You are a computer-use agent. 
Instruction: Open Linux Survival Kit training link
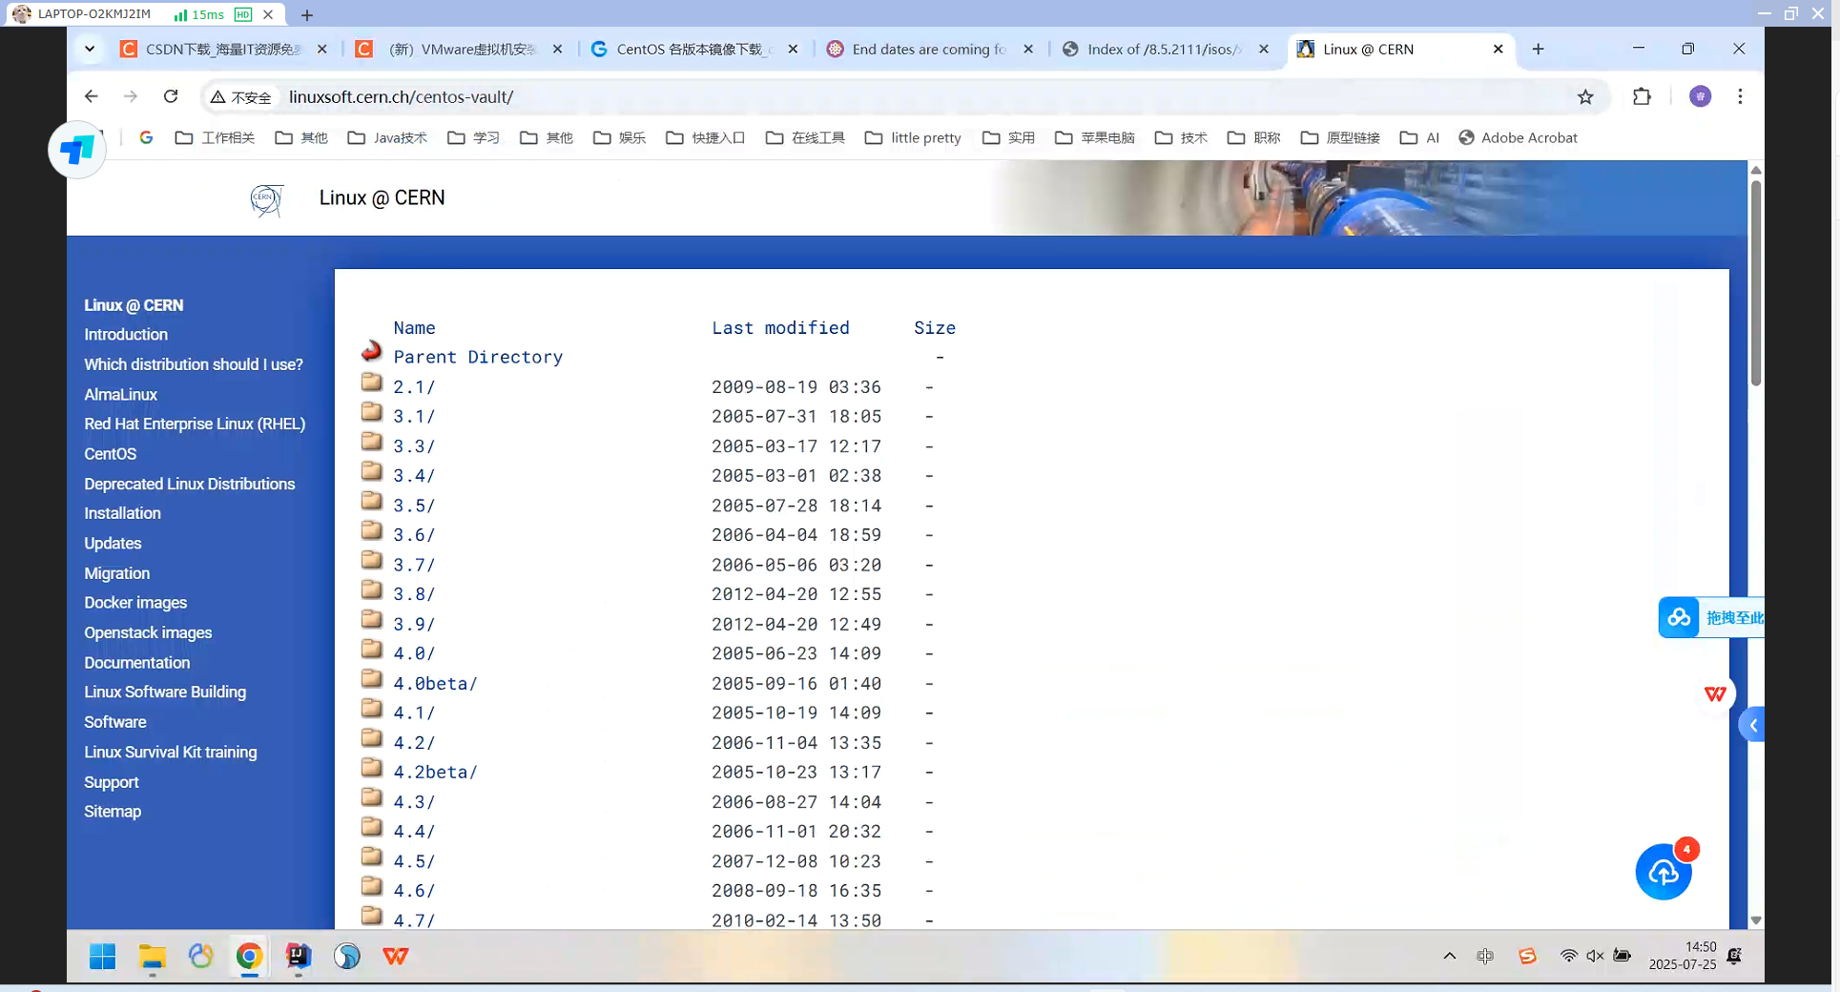click(x=171, y=752)
